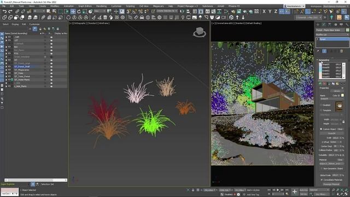Click the X axis constraint
Viewport: 350px width, 197px height.
[264, 11]
